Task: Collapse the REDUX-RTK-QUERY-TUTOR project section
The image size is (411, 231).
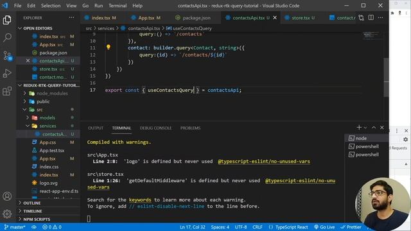Action: coord(48,85)
